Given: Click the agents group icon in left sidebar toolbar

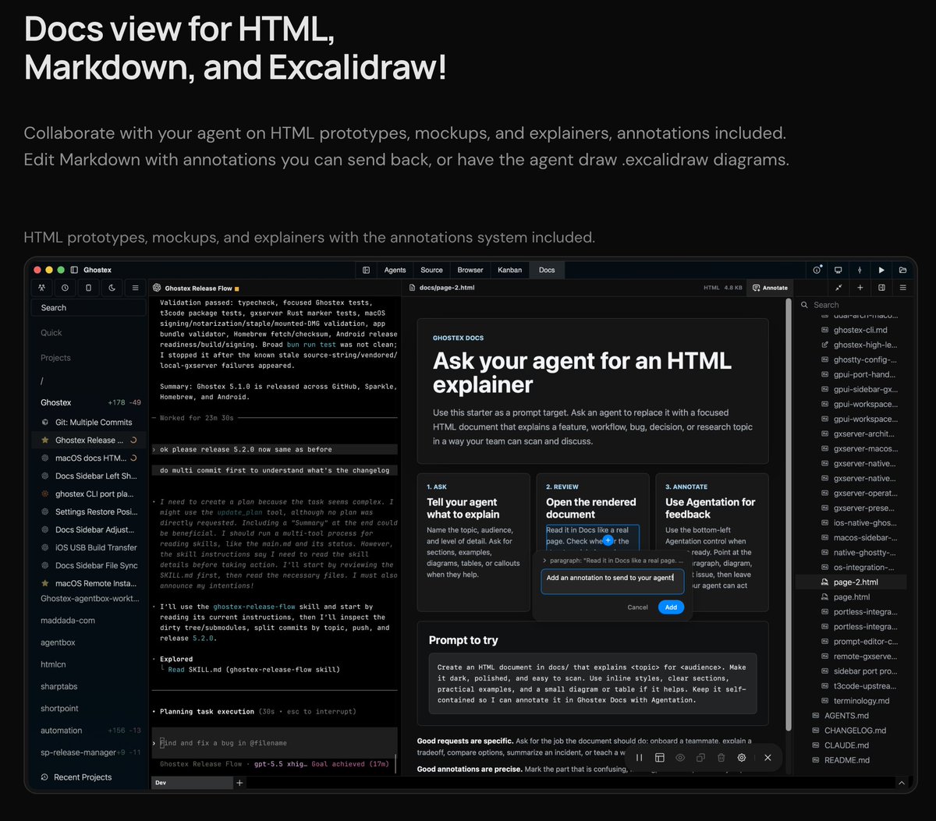Looking at the screenshot, I should click(41, 288).
